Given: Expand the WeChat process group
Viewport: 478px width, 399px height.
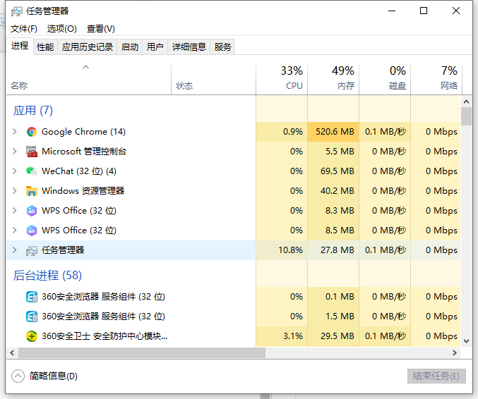Looking at the screenshot, I should pyautogui.click(x=15, y=171).
